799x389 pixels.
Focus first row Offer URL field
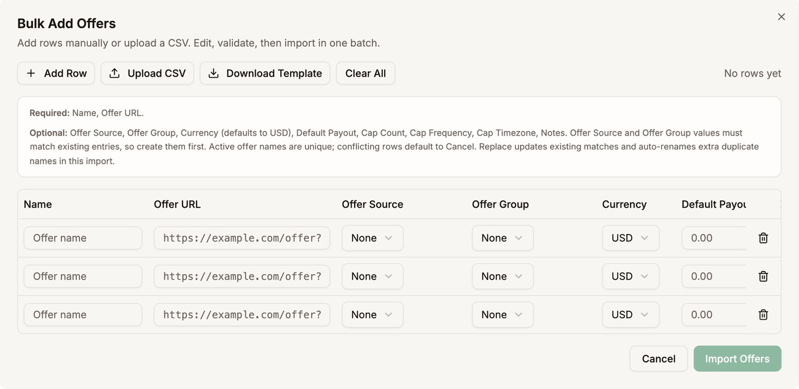point(242,238)
